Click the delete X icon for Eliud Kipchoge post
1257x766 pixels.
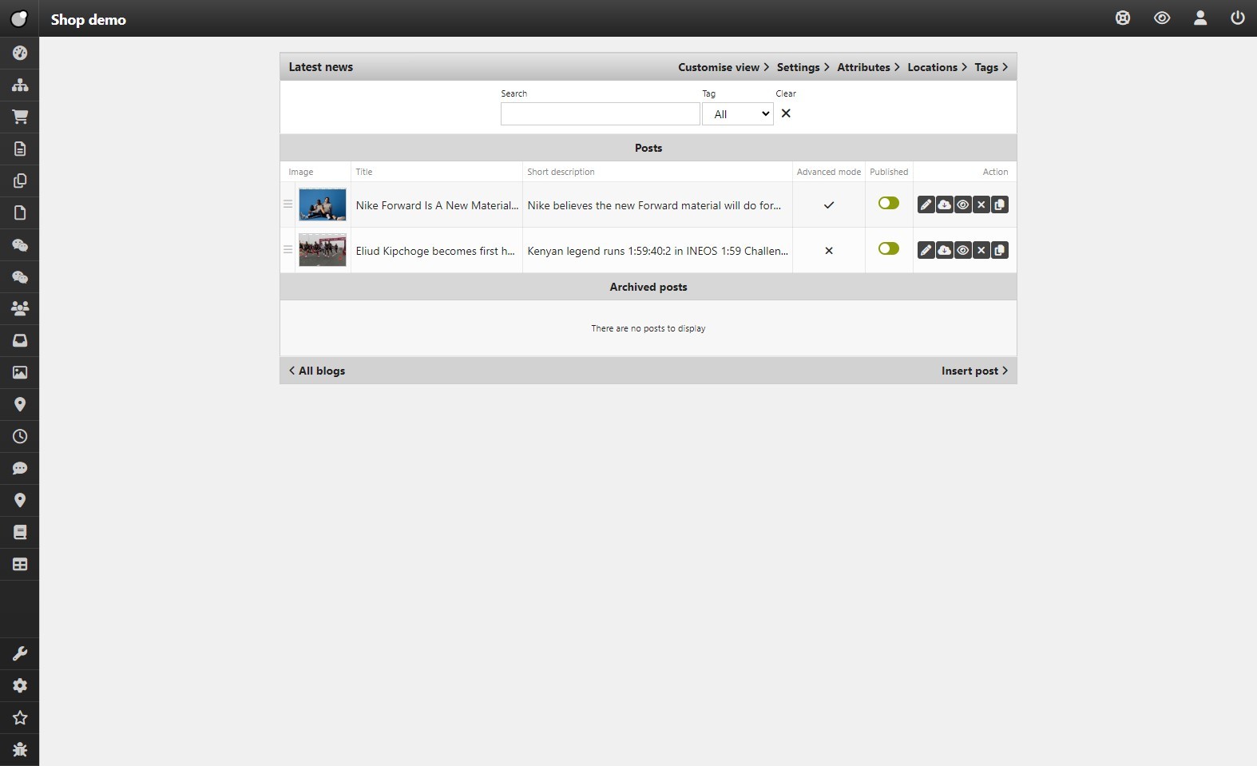[981, 251]
